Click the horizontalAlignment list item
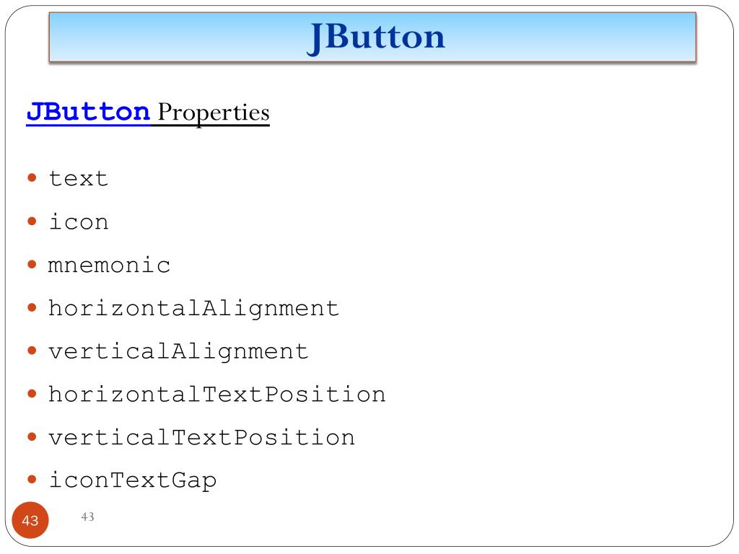This screenshot has height=554, width=739. 193,309
